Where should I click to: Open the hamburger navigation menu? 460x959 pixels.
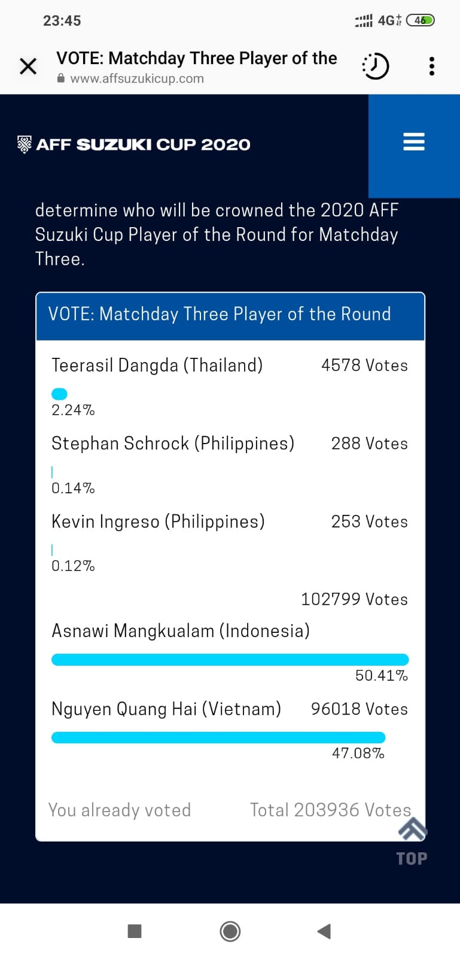pos(414,142)
